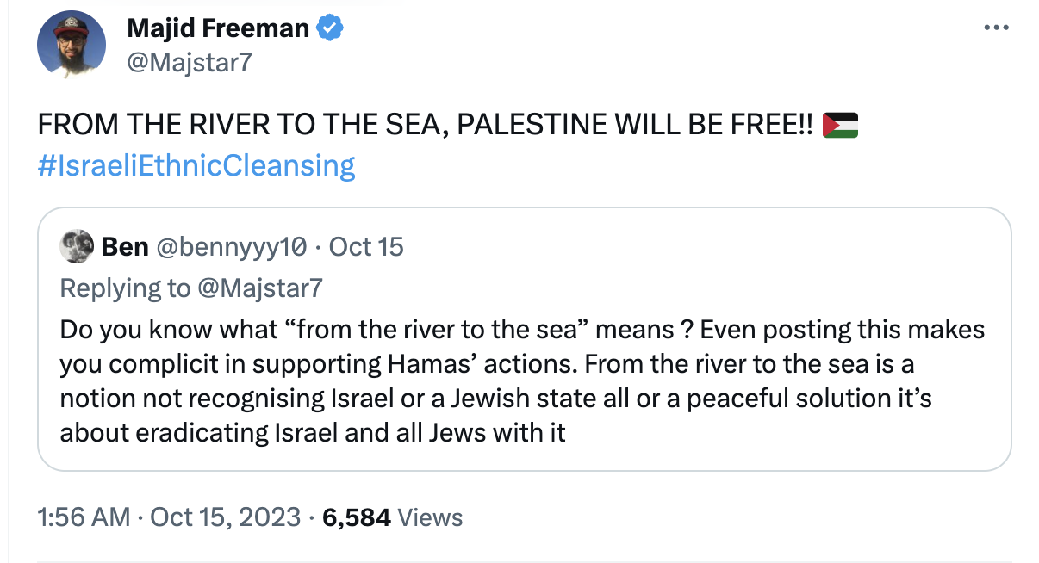Open the more options ellipsis menu
Image resolution: width=1039 pixels, height=563 pixels.
995,28
